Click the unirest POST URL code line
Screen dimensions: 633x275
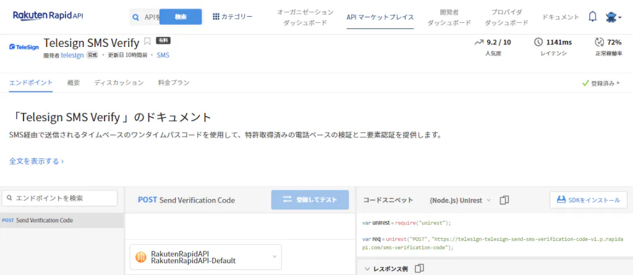coord(493,243)
